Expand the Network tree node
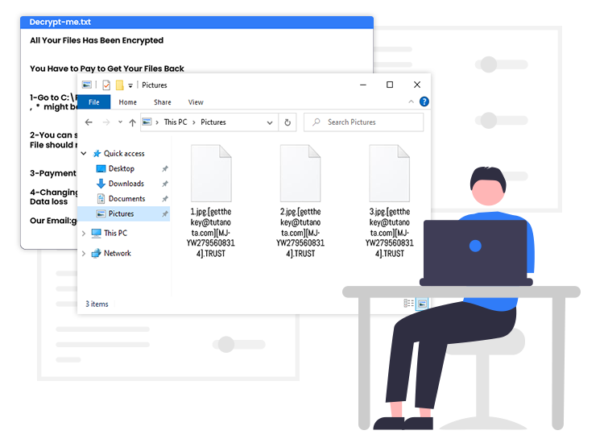This screenshot has width=604, height=443. coord(84,253)
